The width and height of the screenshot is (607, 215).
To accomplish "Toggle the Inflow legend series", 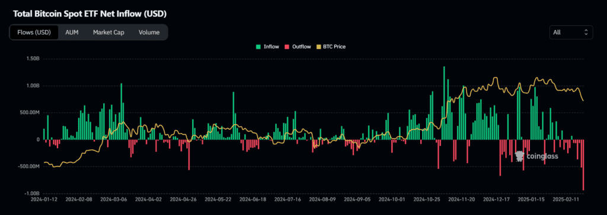I will (x=267, y=47).
